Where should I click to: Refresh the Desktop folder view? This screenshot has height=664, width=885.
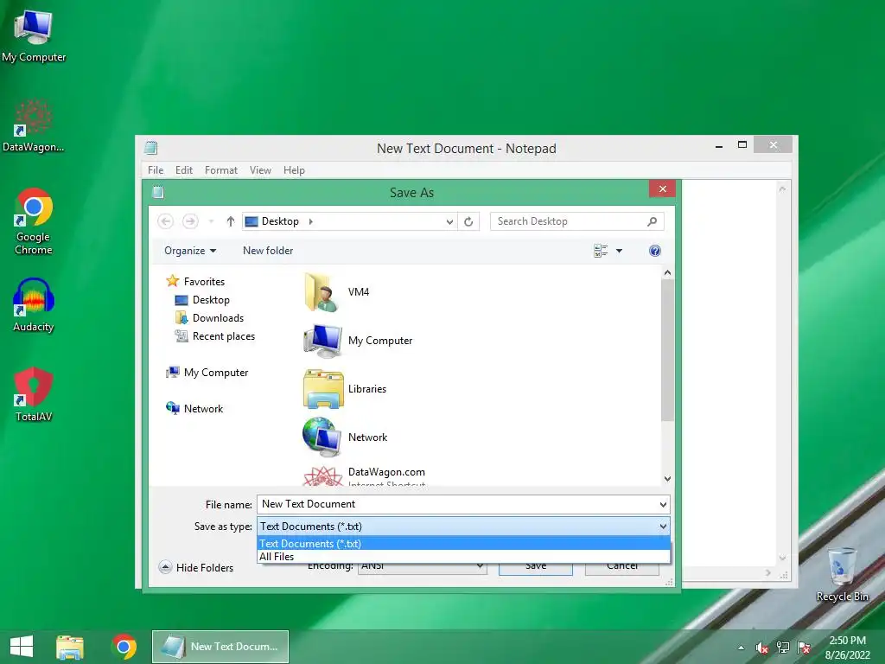(x=468, y=221)
